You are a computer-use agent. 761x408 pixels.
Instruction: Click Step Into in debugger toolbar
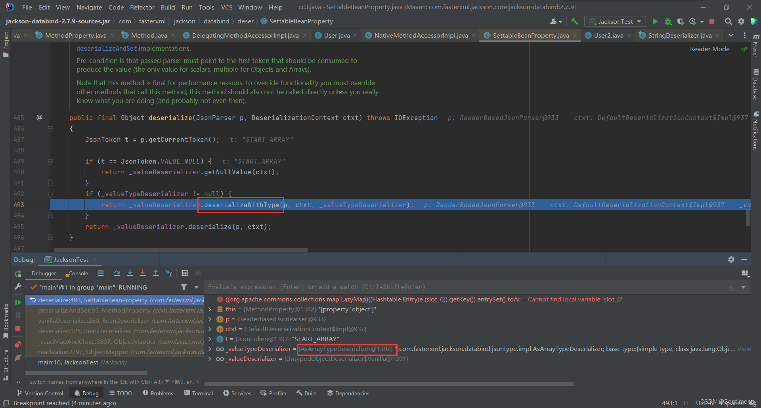pyautogui.click(x=130, y=273)
